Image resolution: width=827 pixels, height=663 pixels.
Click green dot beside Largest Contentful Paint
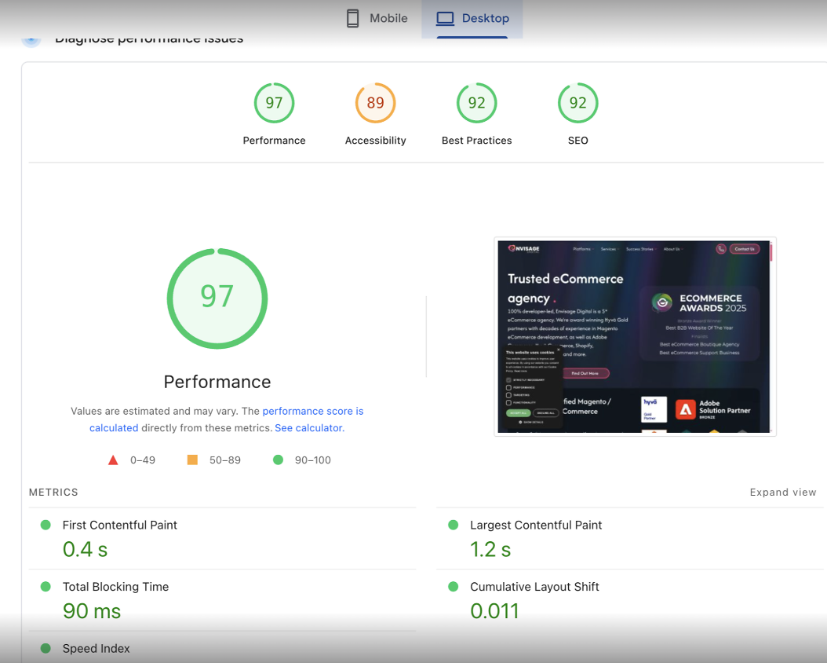453,525
